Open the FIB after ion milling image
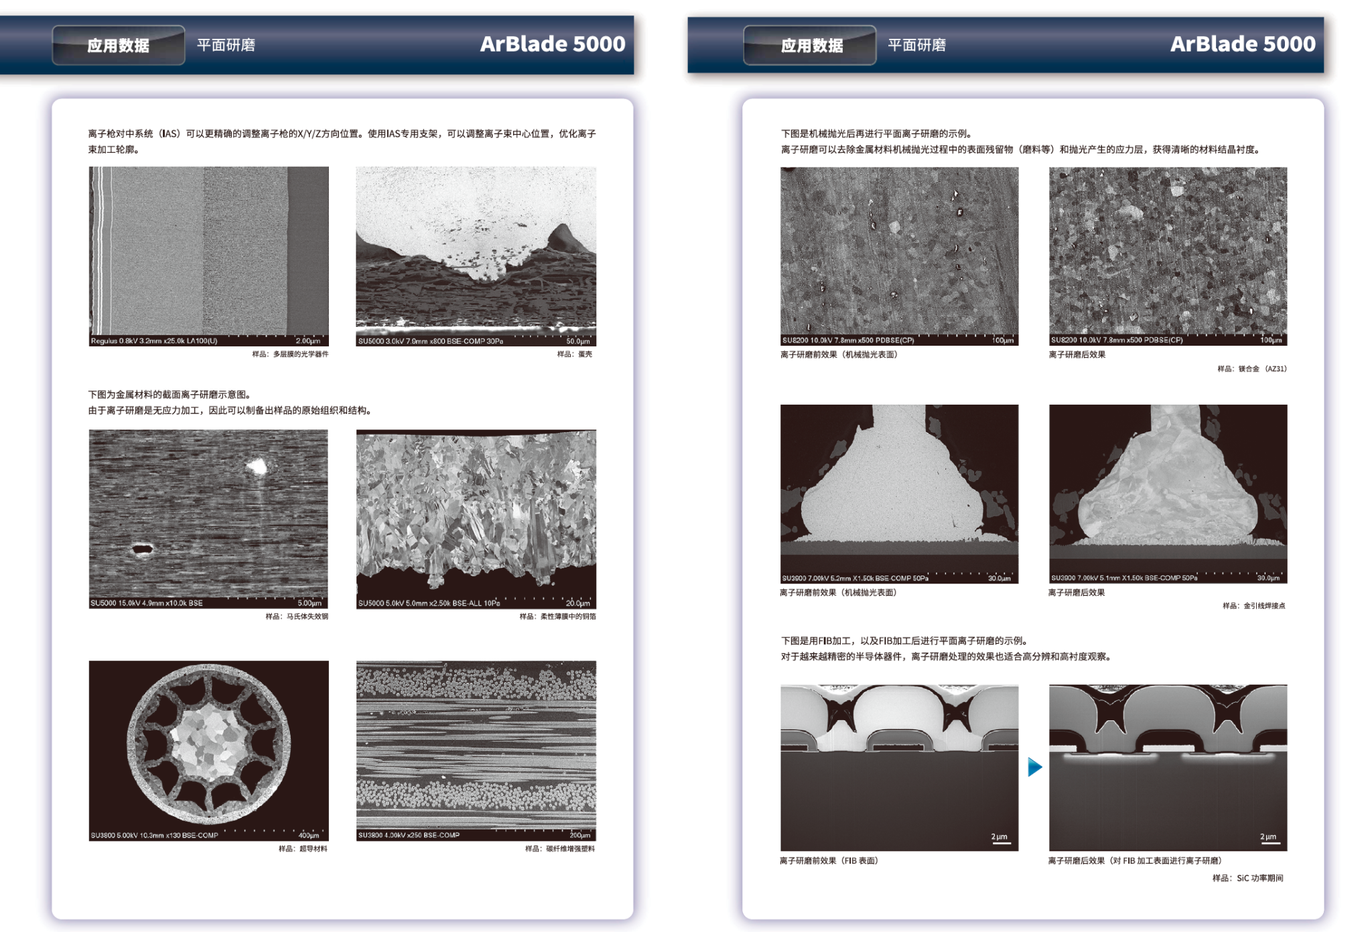This screenshot has height=932, width=1372. click(1168, 767)
